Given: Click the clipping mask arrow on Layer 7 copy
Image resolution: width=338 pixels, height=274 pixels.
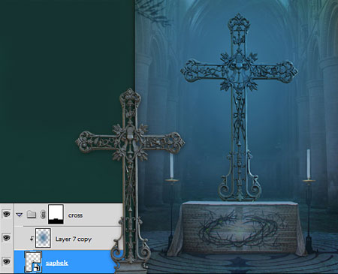Looking at the screenshot, I should point(32,239).
